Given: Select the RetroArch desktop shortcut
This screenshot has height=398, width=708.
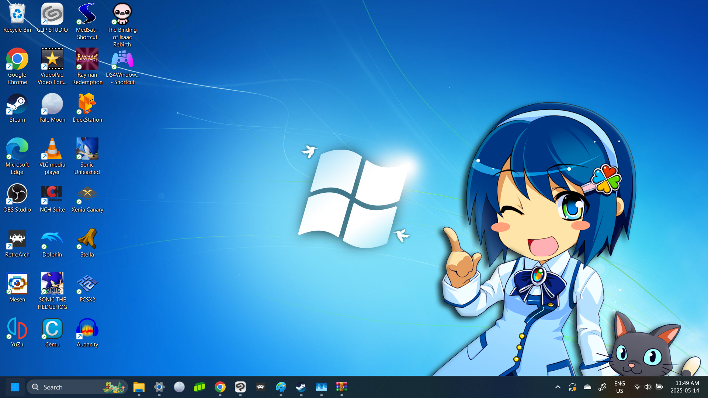Looking at the screenshot, I should click(17, 243).
